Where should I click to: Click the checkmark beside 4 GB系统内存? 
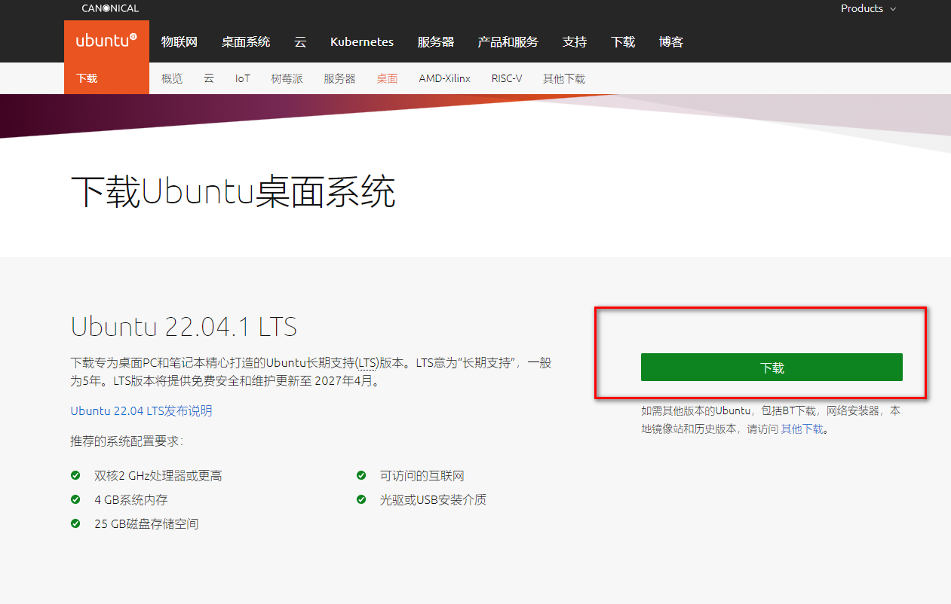tap(75, 499)
